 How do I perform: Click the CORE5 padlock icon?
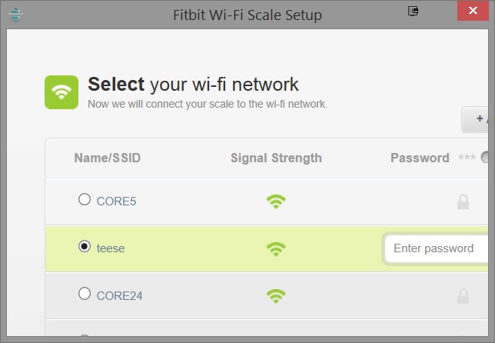pyautogui.click(x=463, y=202)
